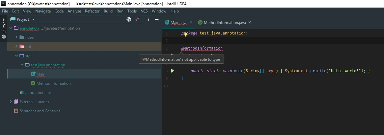The width and height of the screenshot is (384, 135).
Task: Open the View menu
Action: (x=27, y=11)
